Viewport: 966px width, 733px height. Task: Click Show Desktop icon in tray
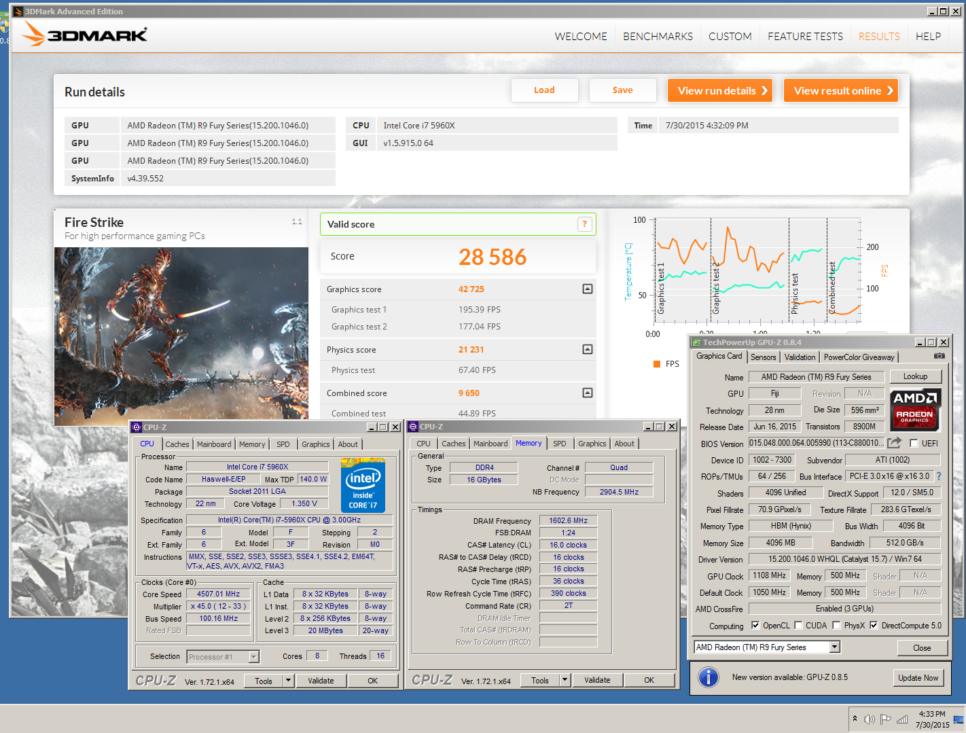pyautogui.click(x=959, y=719)
